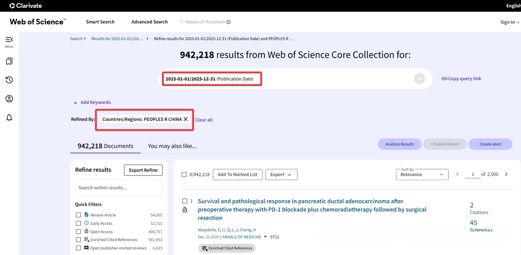Click Add Keywords

click(x=96, y=102)
